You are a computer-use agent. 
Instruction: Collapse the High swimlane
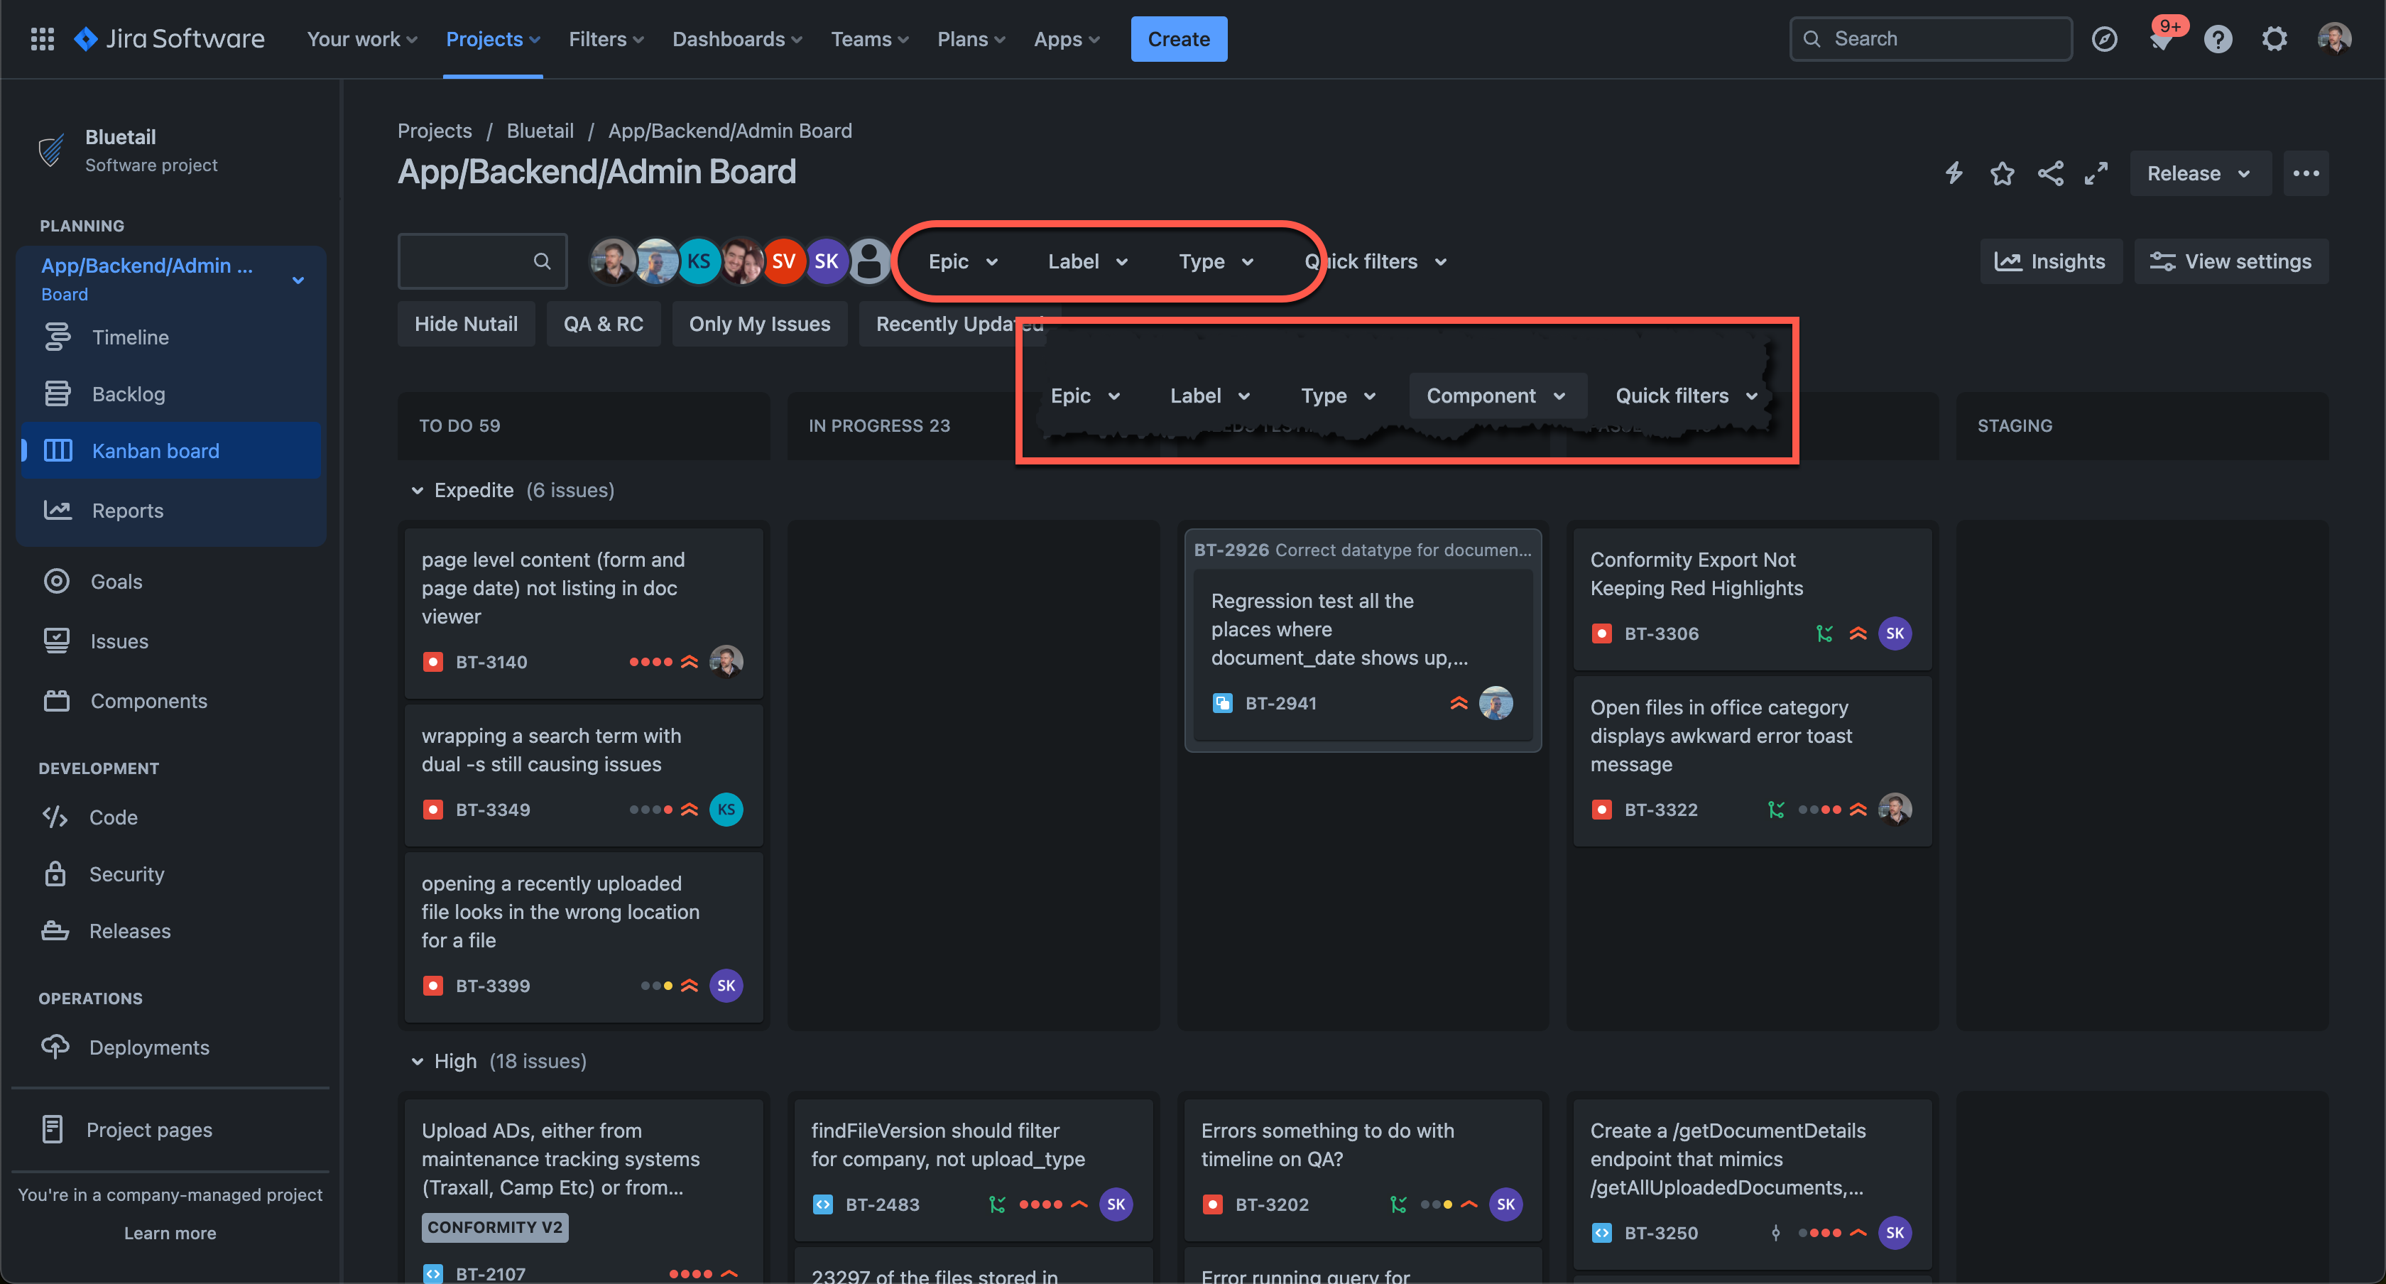pos(417,1061)
